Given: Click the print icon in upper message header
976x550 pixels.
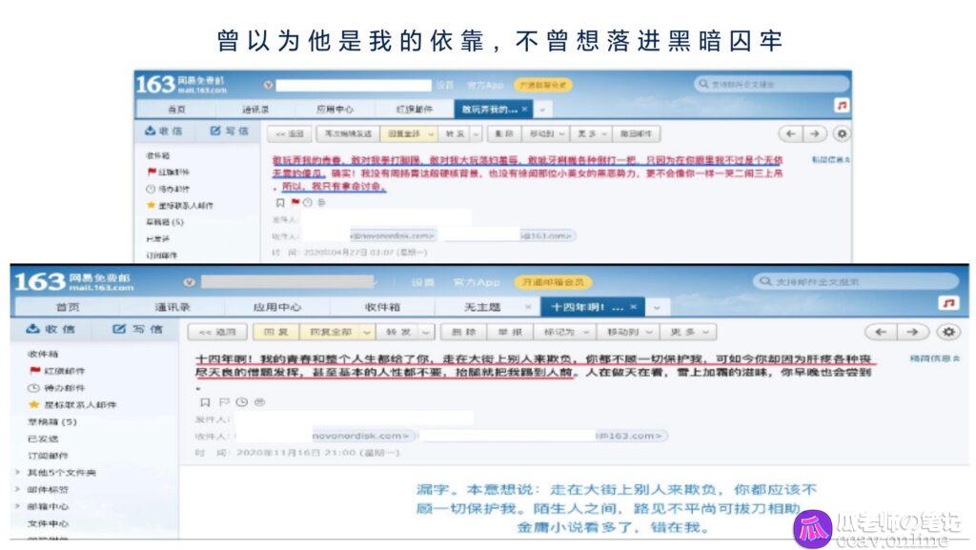Looking at the screenshot, I should tap(321, 203).
